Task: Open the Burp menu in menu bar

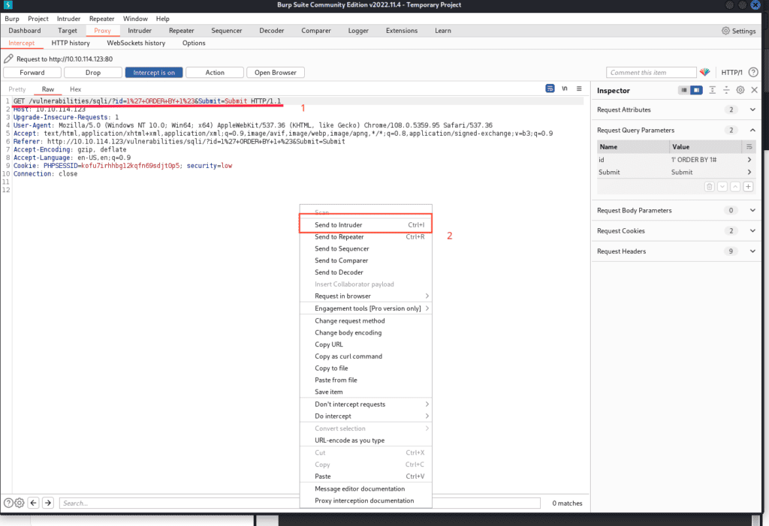Action: coord(12,19)
